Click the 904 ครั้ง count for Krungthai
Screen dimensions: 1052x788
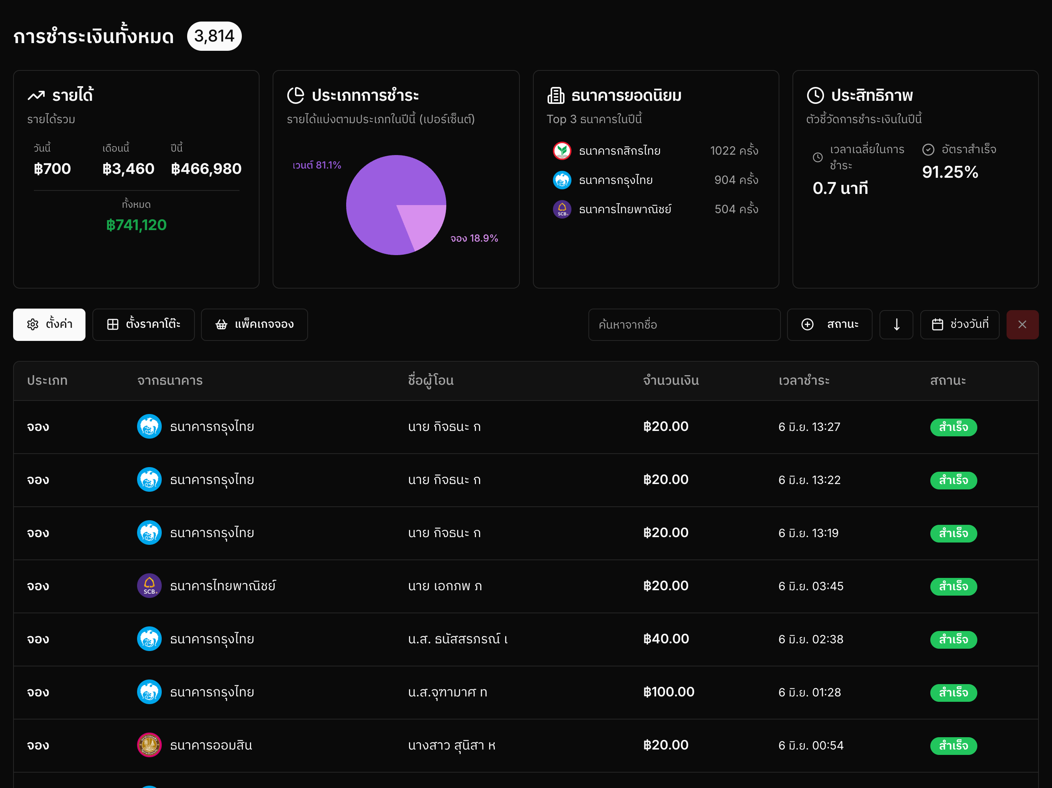(736, 180)
